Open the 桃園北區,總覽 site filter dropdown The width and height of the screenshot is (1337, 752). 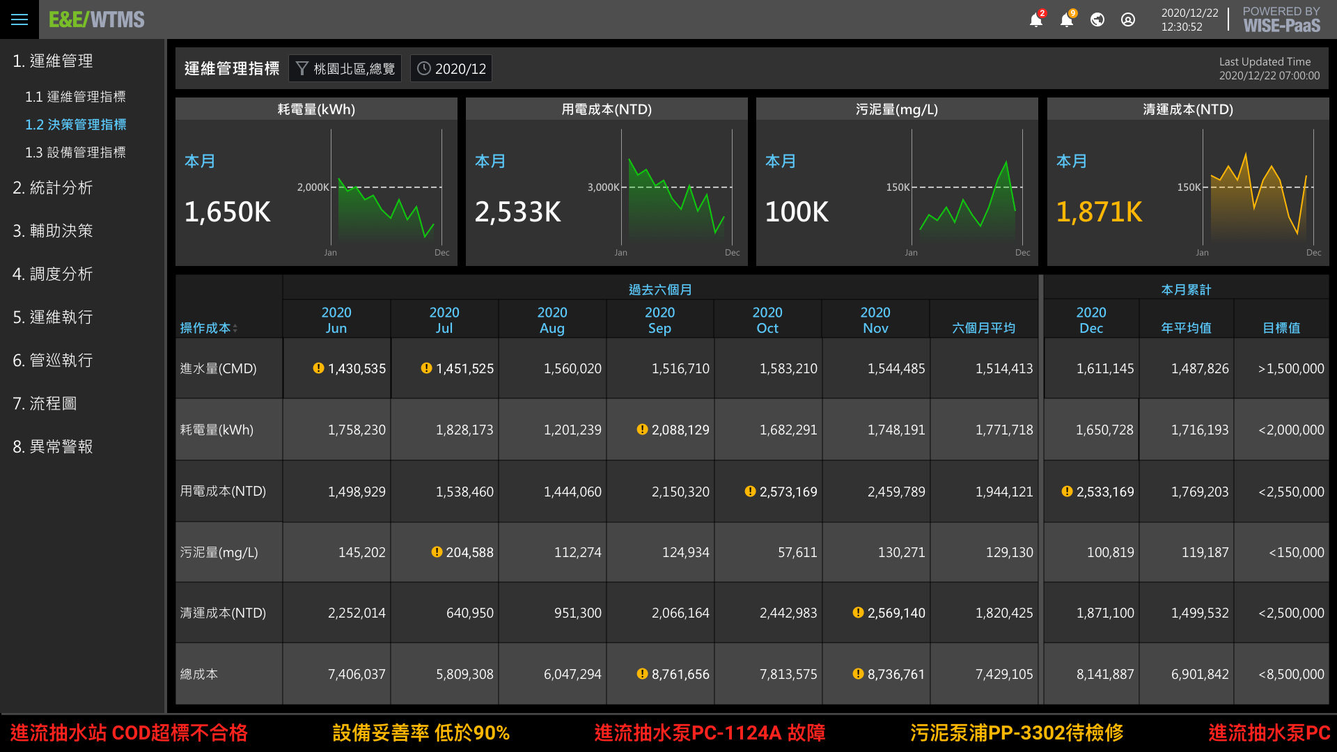tap(345, 68)
